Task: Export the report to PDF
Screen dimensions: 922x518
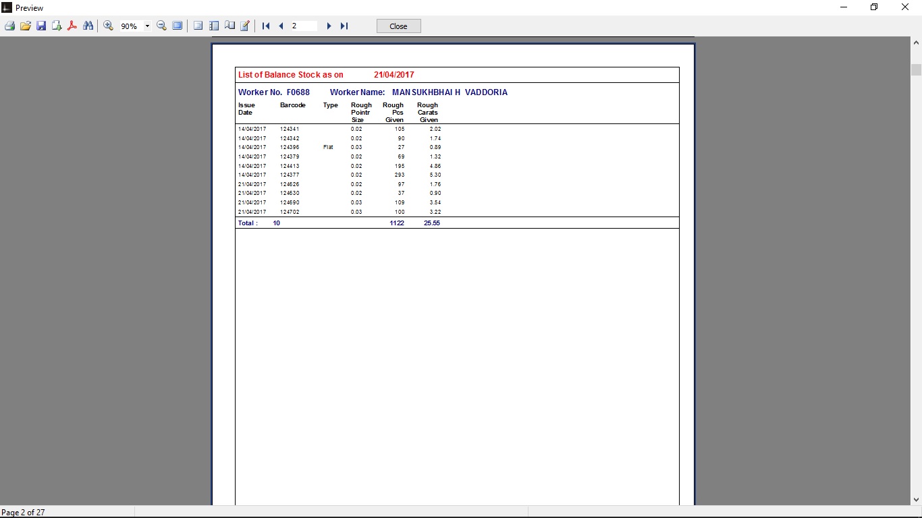Action: (72, 26)
